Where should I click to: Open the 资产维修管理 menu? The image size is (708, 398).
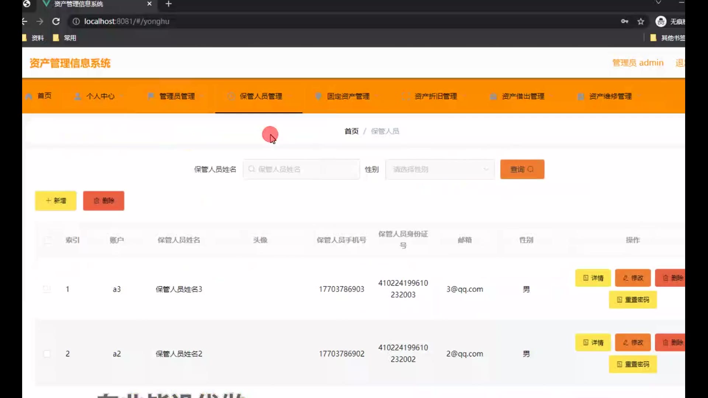coord(609,96)
